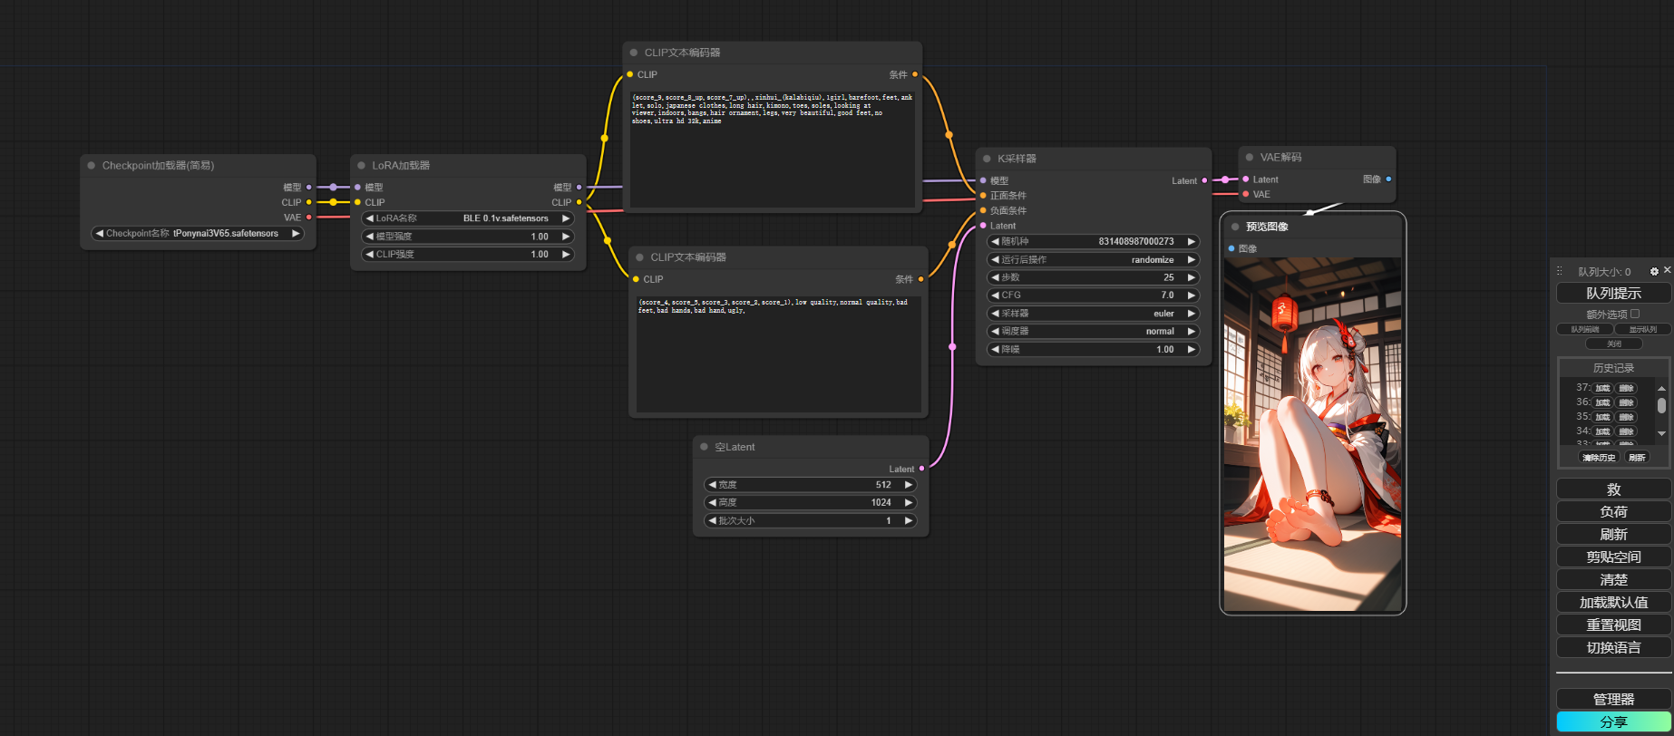Enable the 额外选项 checkbox
The height and width of the screenshot is (736, 1674).
pyautogui.click(x=1635, y=314)
